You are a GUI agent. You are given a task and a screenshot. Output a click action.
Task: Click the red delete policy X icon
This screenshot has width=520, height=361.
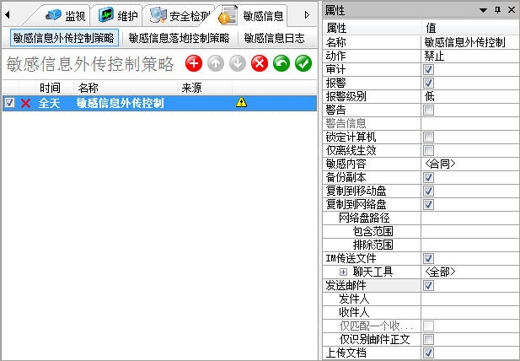(260, 64)
